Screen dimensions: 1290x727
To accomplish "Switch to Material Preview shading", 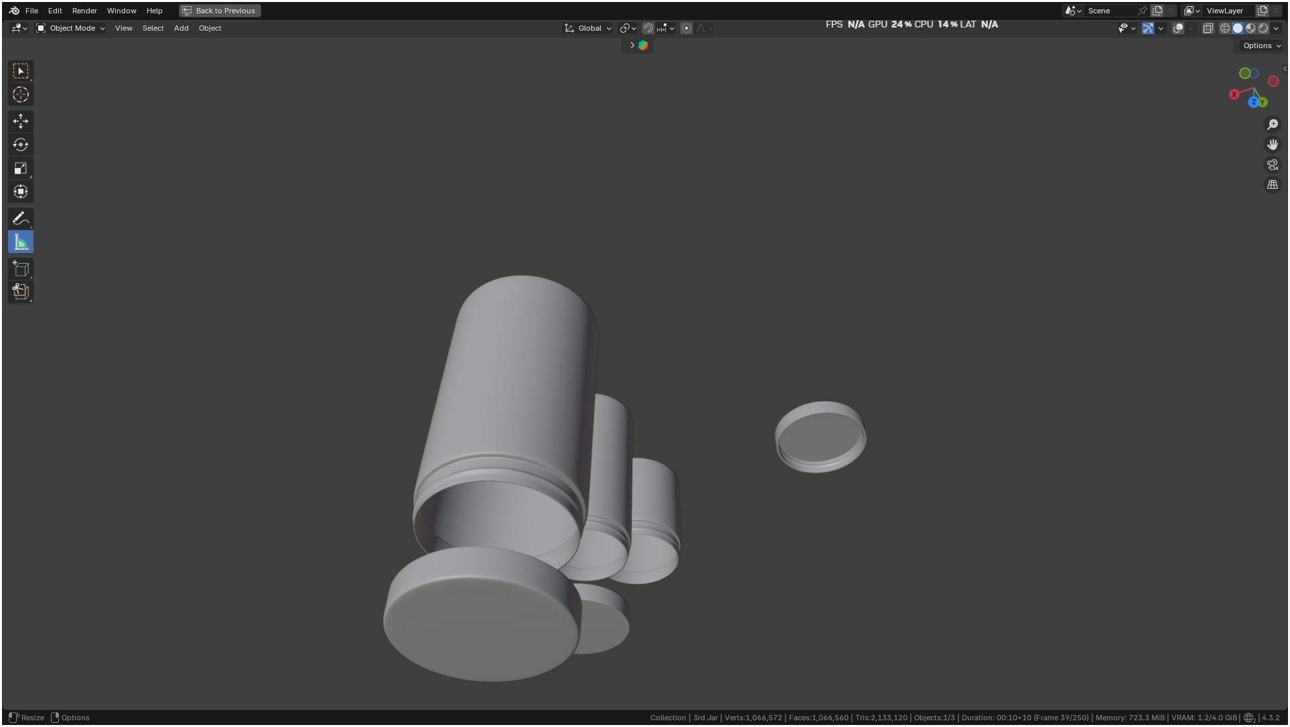I will coord(1250,28).
